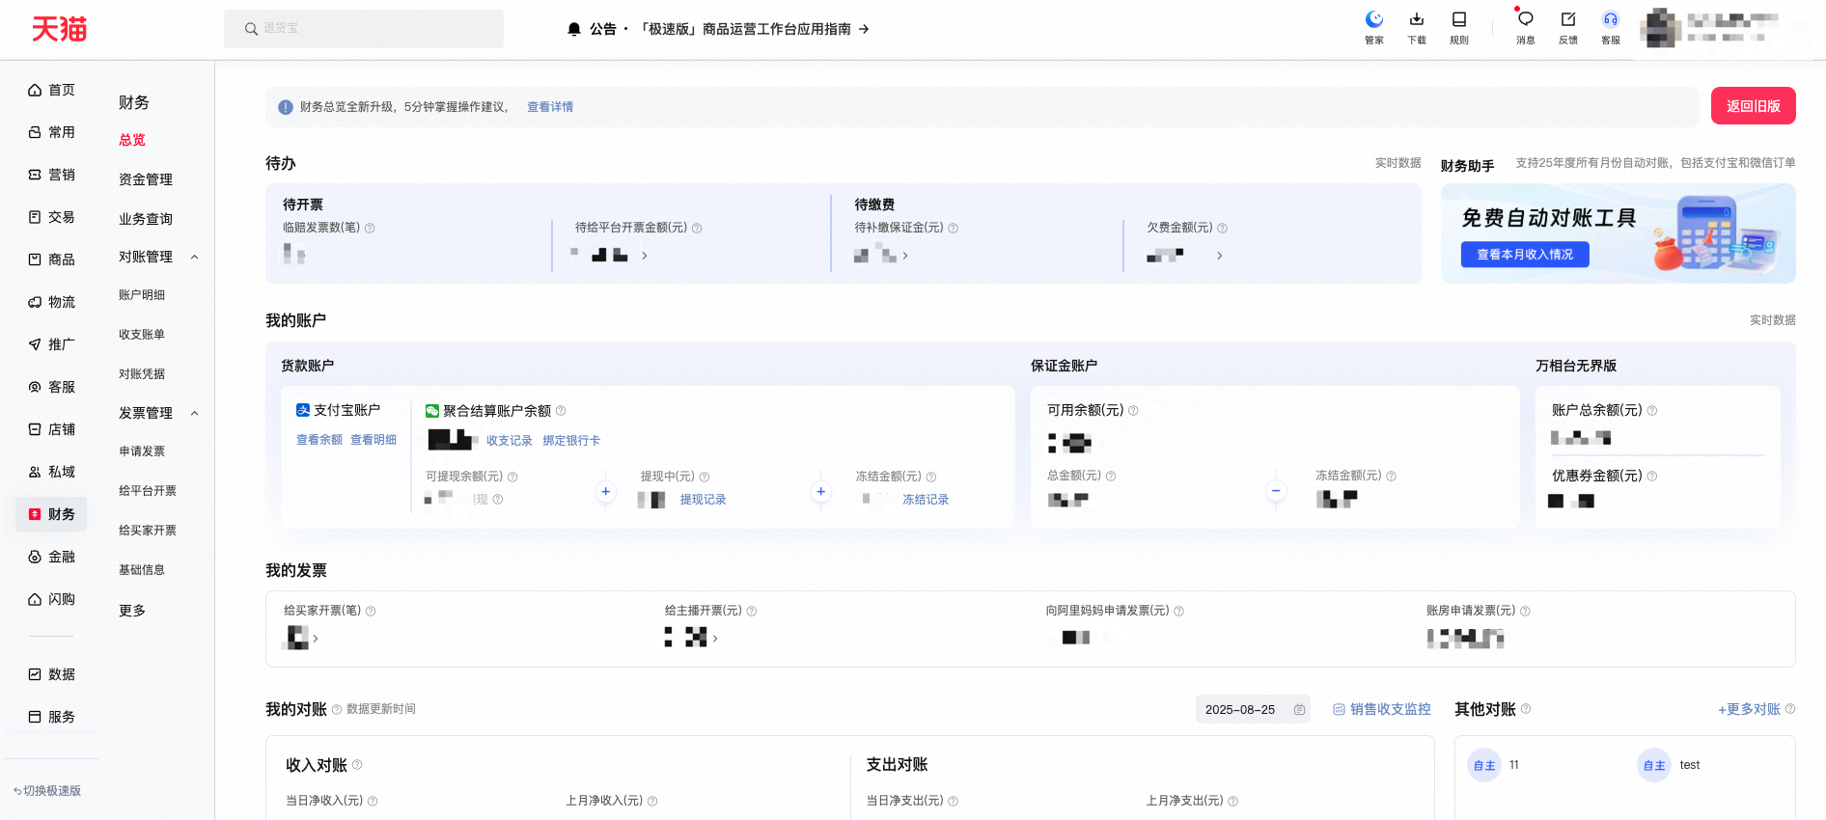Click help icon next to 待补缴保证金(元)
The width and height of the screenshot is (1826, 820).
click(x=954, y=229)
